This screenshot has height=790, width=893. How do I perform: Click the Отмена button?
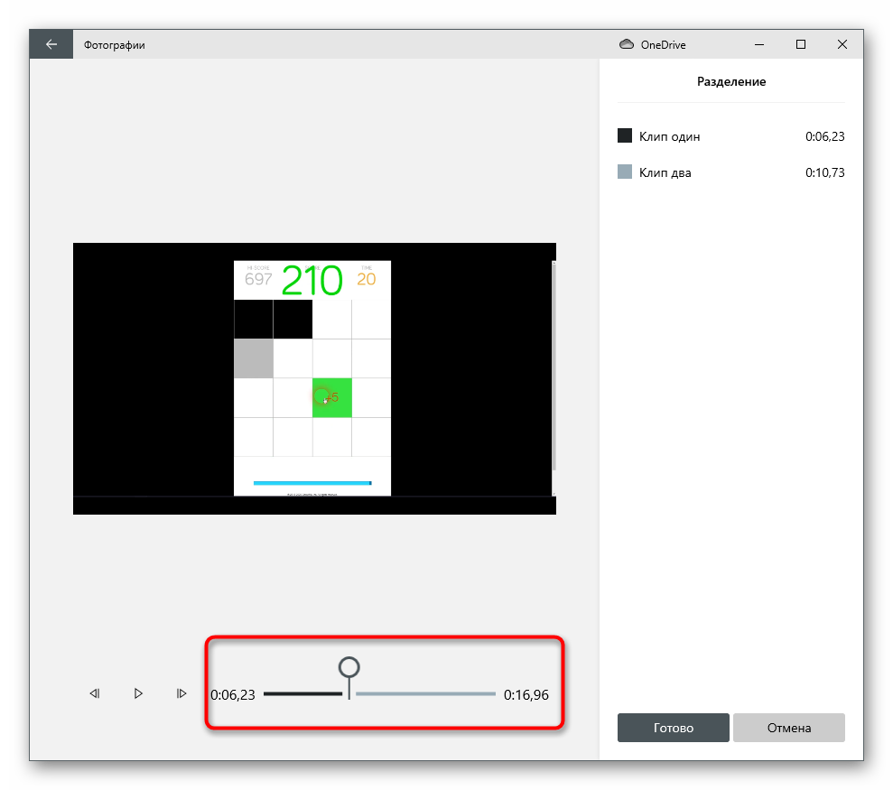(x=789, y=728)
